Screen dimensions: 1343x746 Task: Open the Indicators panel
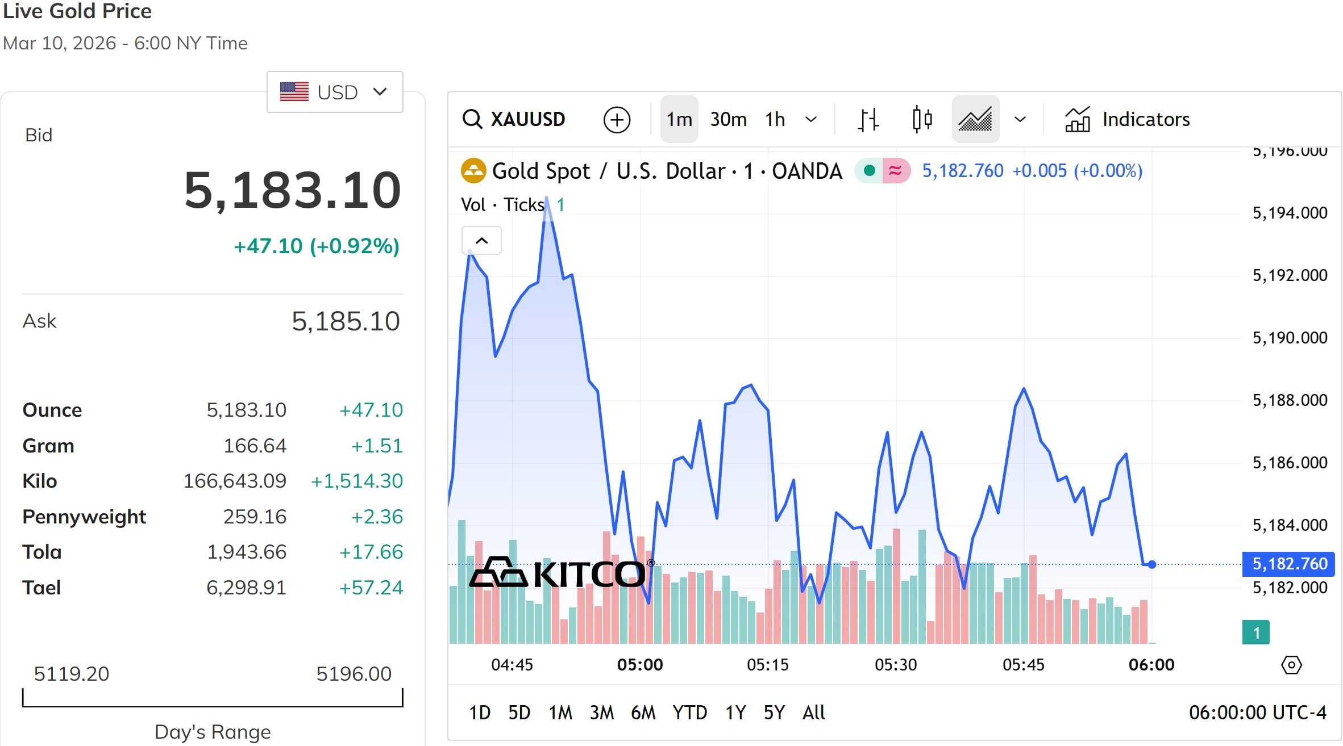[1128, 120]
